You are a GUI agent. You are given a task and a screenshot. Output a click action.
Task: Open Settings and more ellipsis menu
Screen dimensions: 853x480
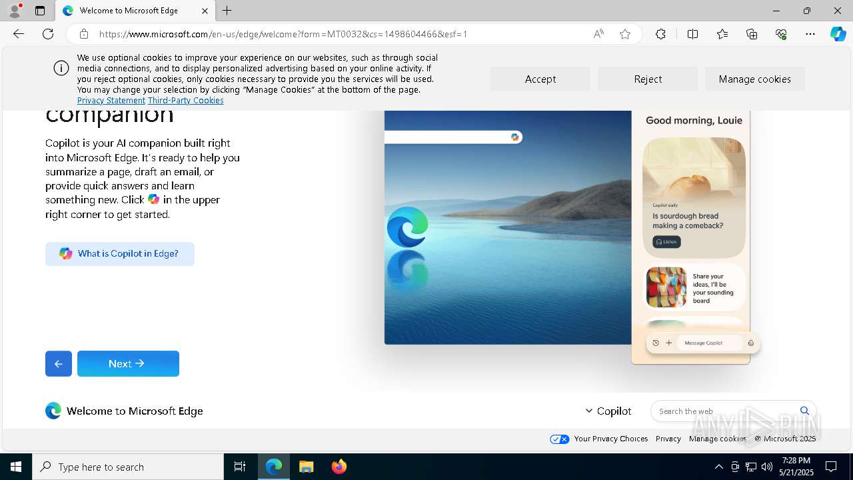810,34
